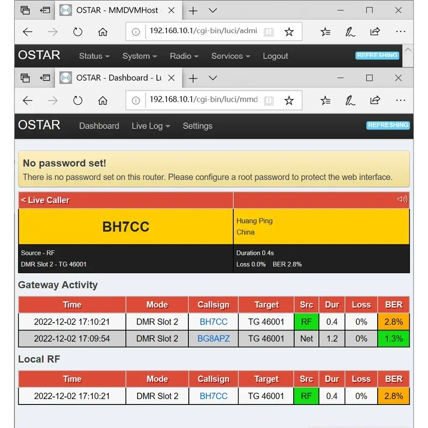428x428 pixels.
Task: Go to the home page in the Dashboard window
Action: (x=103, y=101)
